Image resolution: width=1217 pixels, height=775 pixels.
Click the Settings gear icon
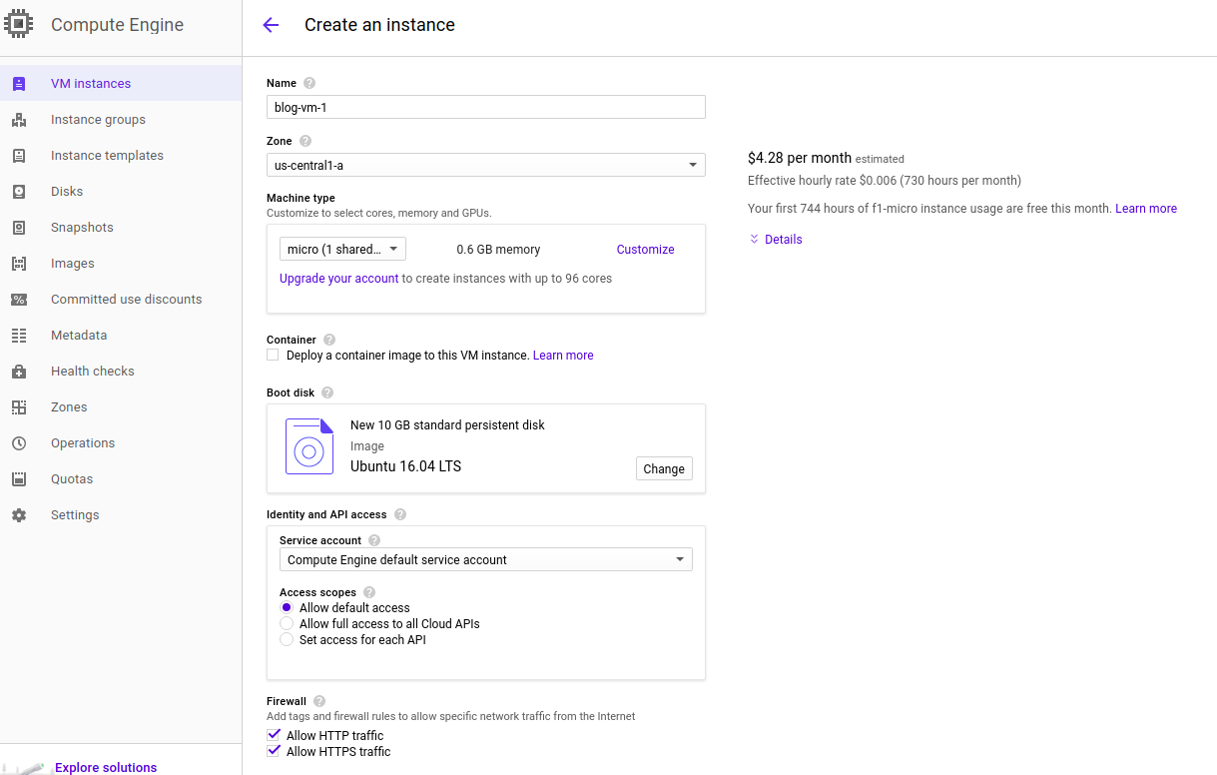coord(19,515)
